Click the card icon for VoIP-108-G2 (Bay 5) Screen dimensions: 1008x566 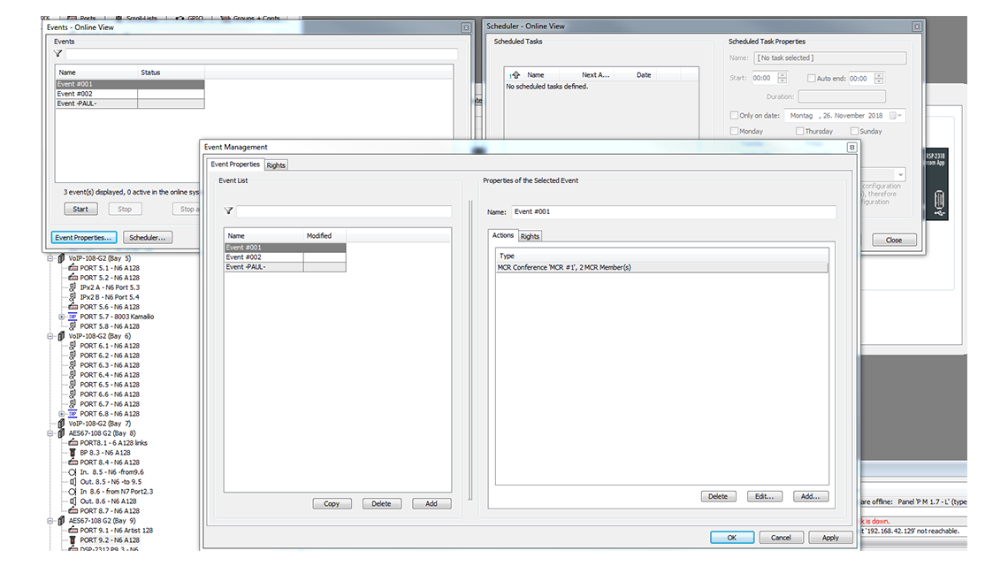coord(60,259)
